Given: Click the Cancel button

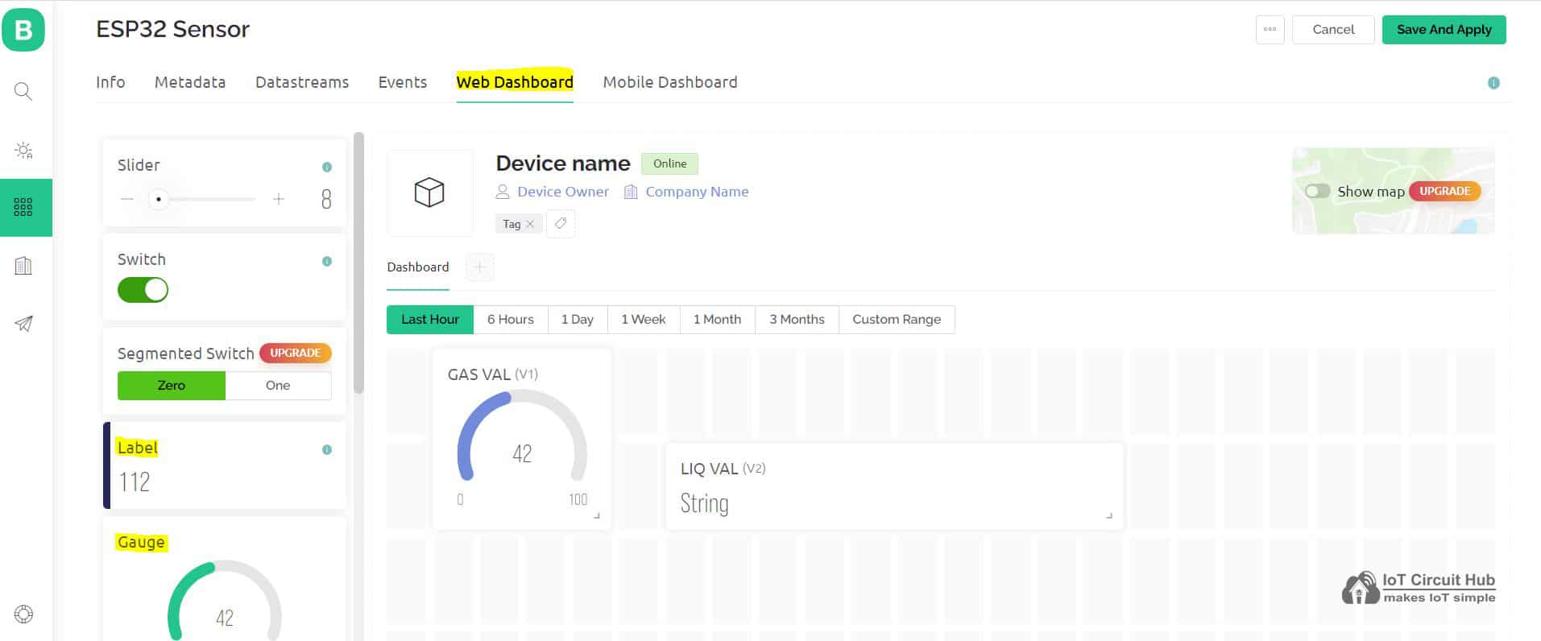Looking at the screenshot, I should [x=1333, y=30].
